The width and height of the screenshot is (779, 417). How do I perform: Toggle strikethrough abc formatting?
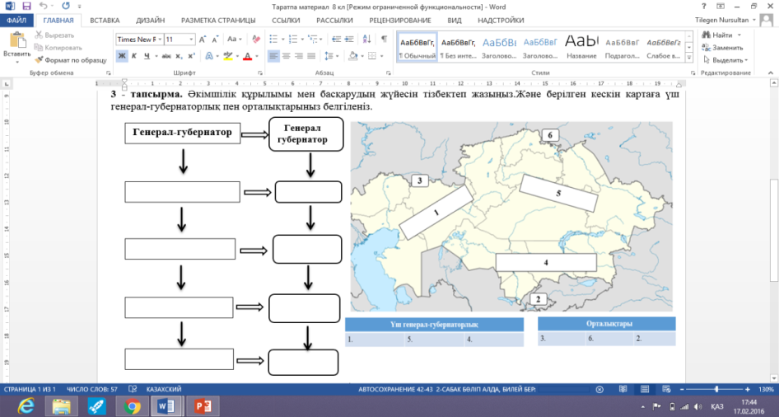pos(166,56)
